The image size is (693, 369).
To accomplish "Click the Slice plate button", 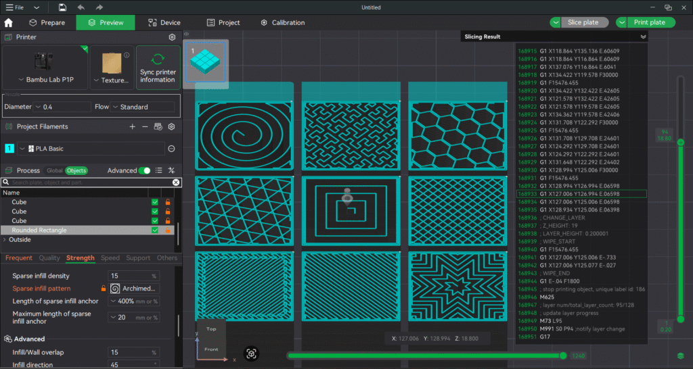I will (x=585, y=22).
